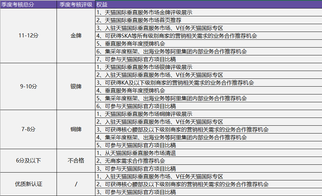Select the 不合格 rating cell
Viewport: 322px width, 196px height.
point(76,161)
